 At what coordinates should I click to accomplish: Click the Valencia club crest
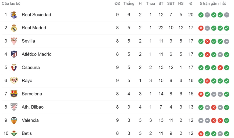point(14,120)
